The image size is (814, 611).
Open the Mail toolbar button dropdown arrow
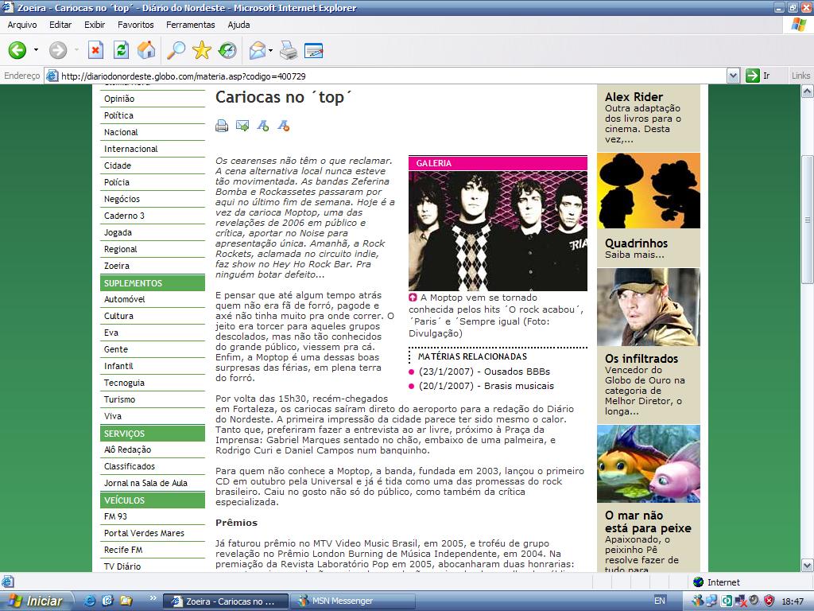coord(271,51)
